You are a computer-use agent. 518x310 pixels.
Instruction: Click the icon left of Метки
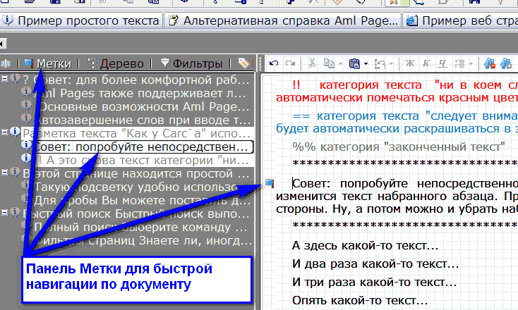[6, 63]
